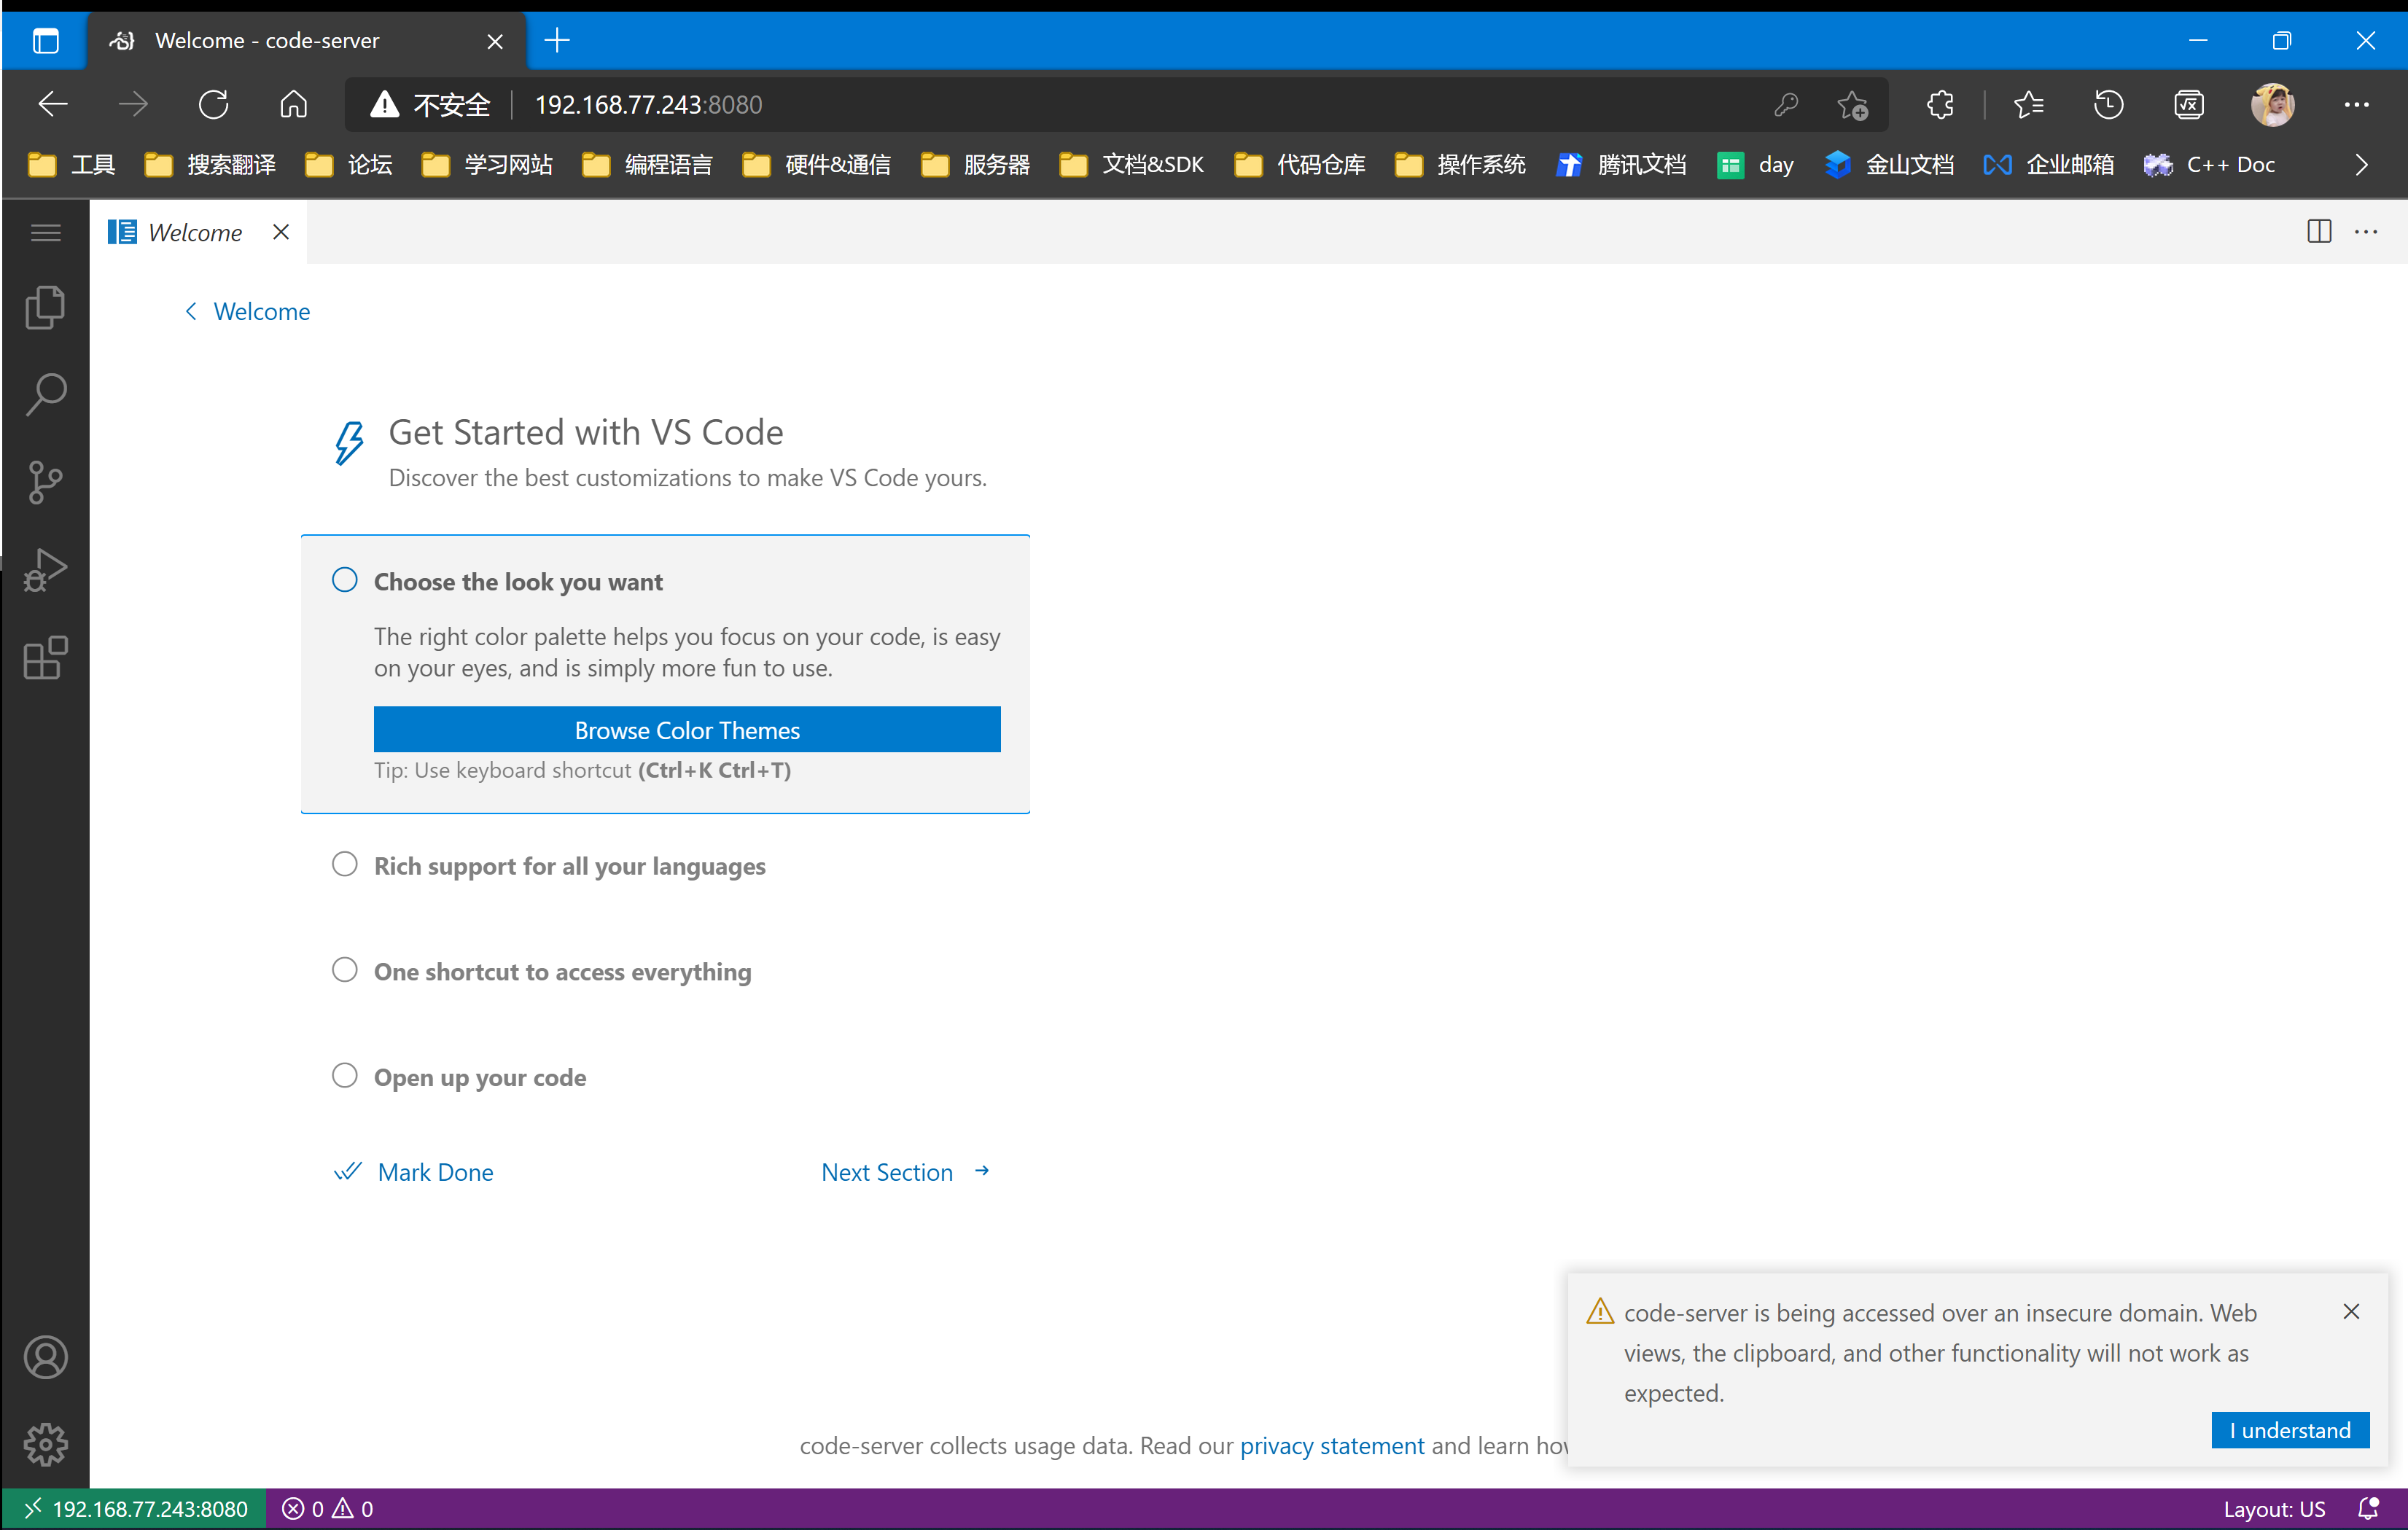Viewport: 2408px width, 1530px height.
Task: Open the Explorer view in activity bar
Action: pyautogui.click(x=45, y=307)
